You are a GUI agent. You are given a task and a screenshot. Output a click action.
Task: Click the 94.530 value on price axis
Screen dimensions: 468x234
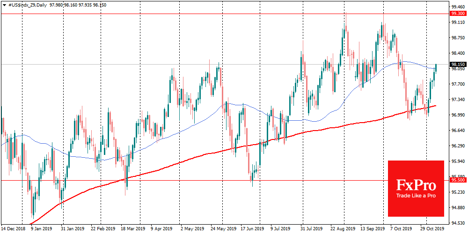pos(458,223)
